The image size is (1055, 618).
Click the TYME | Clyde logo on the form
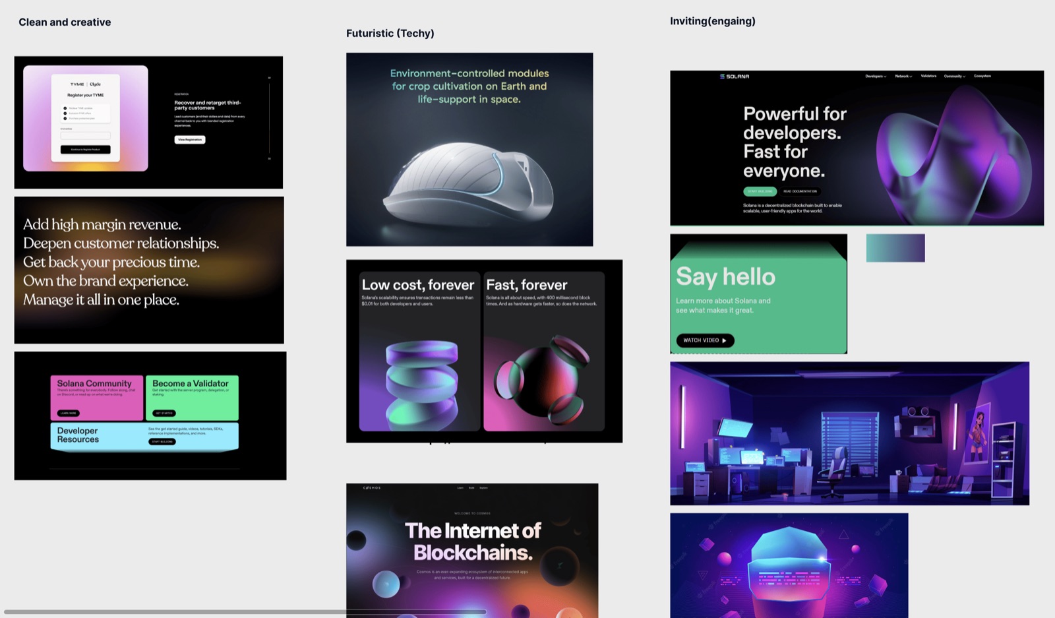(86, 84)
